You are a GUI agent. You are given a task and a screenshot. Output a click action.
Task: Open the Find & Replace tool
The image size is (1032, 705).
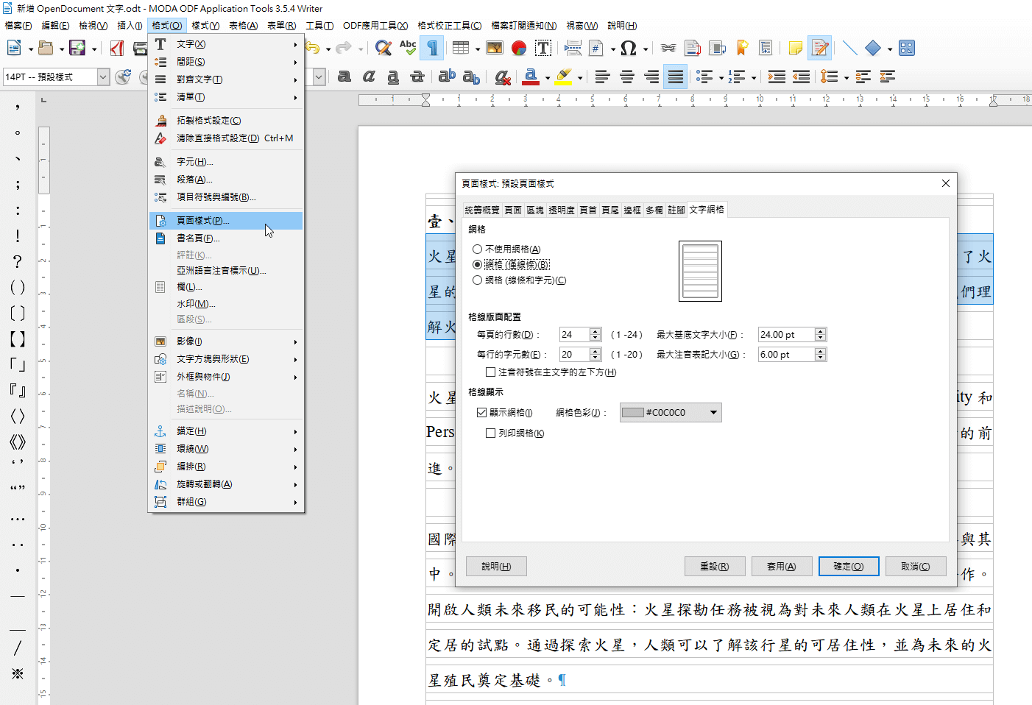point(383,48)
